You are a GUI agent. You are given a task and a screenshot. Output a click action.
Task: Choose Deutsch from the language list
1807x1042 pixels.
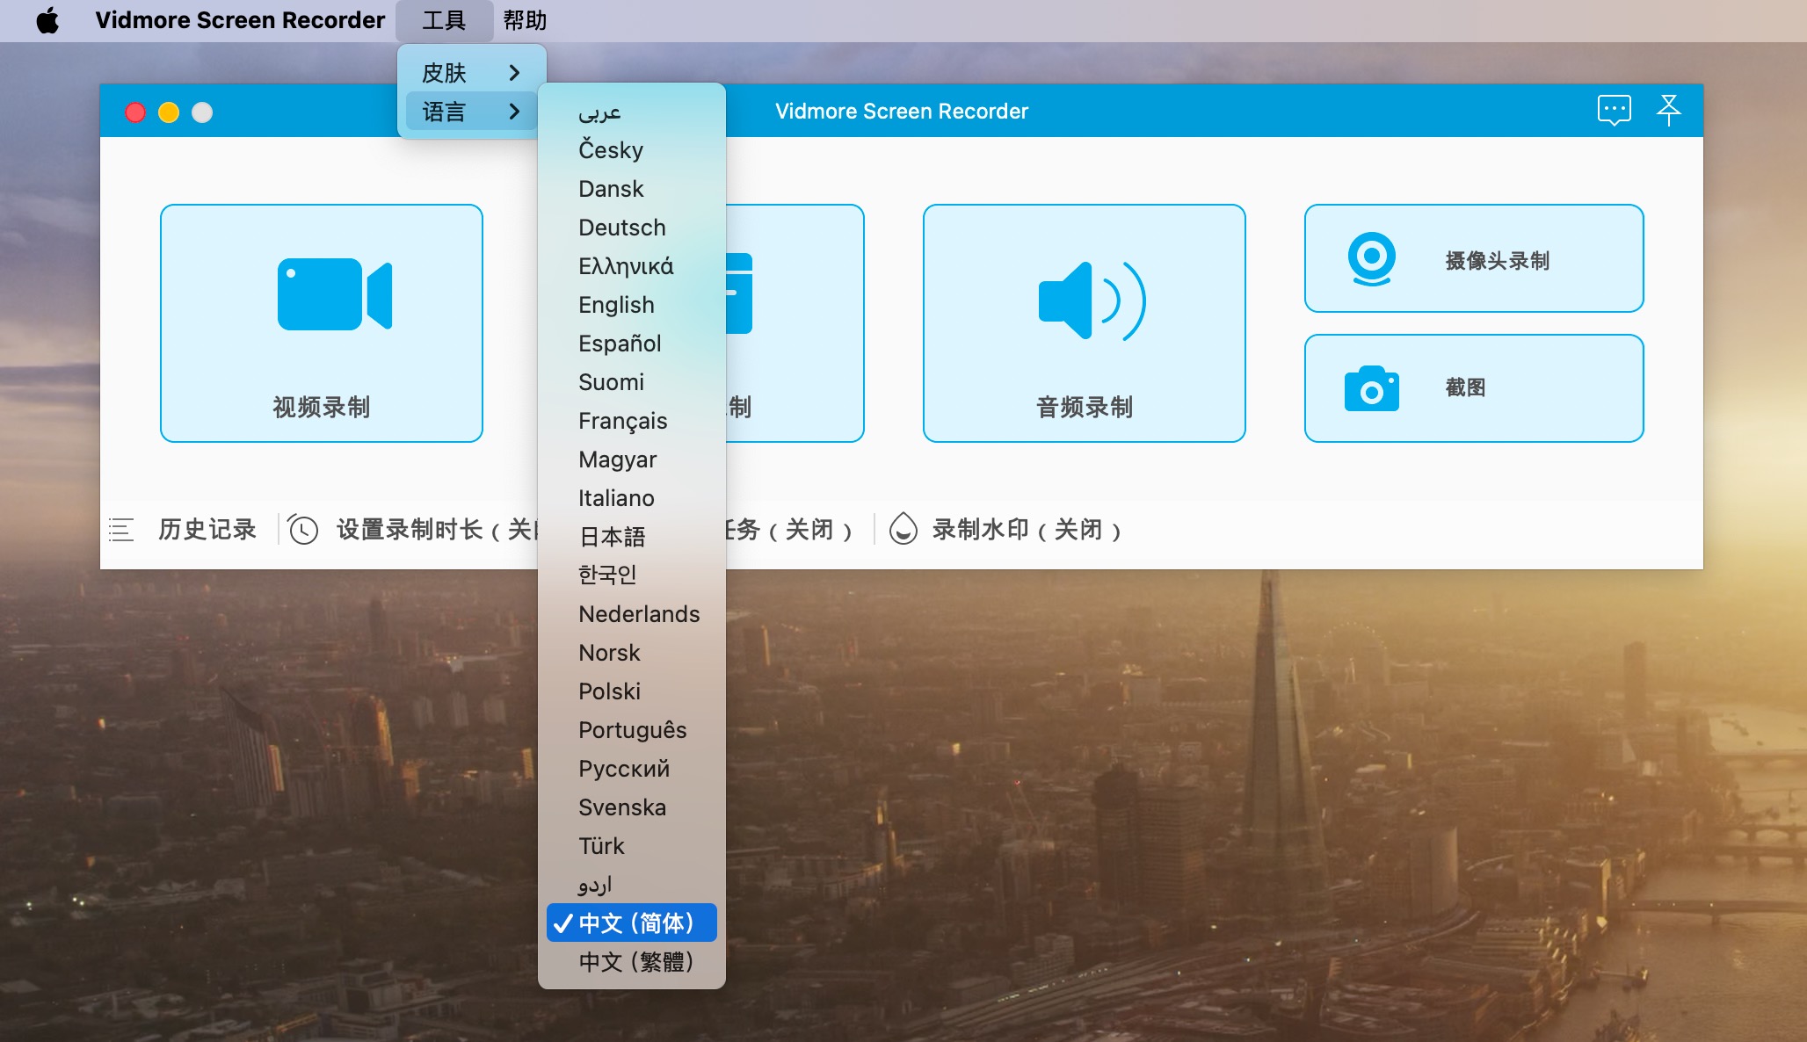click(621, 228)
